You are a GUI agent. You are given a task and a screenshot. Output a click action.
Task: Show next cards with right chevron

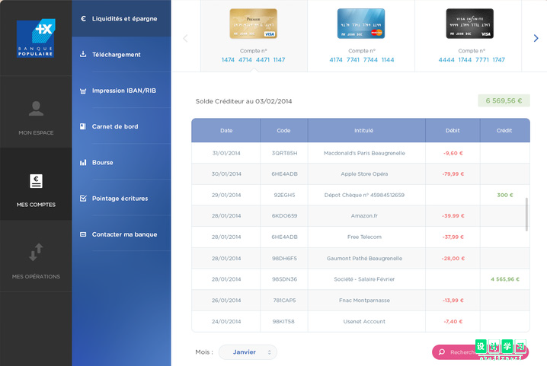click(x=536, y=38)
